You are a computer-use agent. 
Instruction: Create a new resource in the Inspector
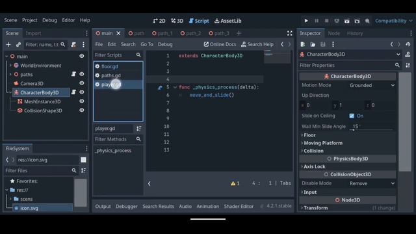click(303, 44)
